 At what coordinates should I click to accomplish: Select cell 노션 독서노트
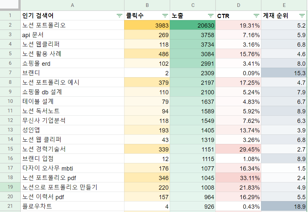[73, 111]
